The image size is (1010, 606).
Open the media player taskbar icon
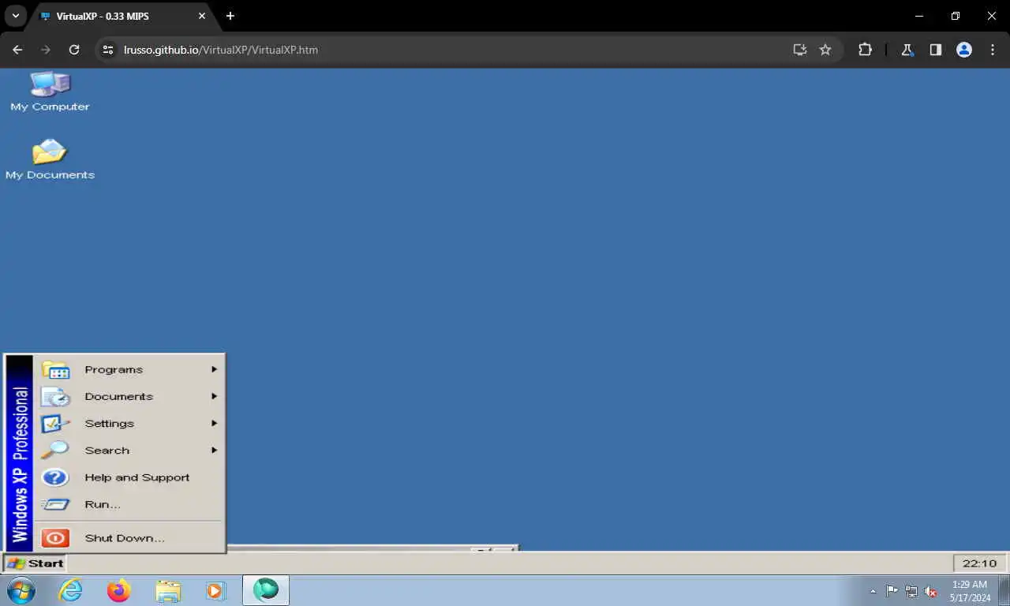click(215, 590)
